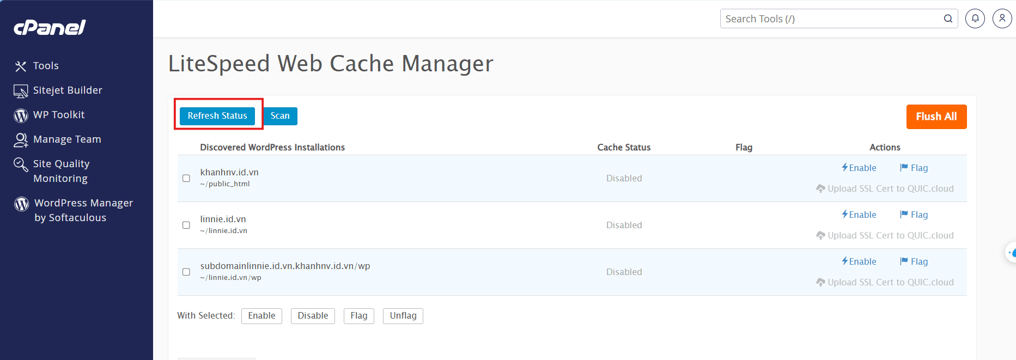
Task: Click the Discovered WordPress Installations header
Action: (x=272, y=147)
